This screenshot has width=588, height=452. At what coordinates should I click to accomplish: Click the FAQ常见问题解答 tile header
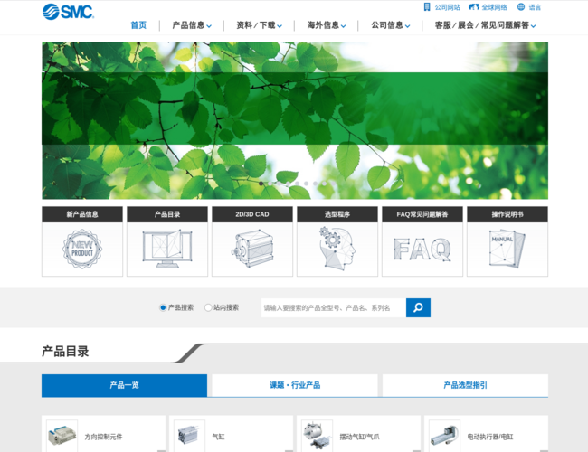(x=422, y=214)
